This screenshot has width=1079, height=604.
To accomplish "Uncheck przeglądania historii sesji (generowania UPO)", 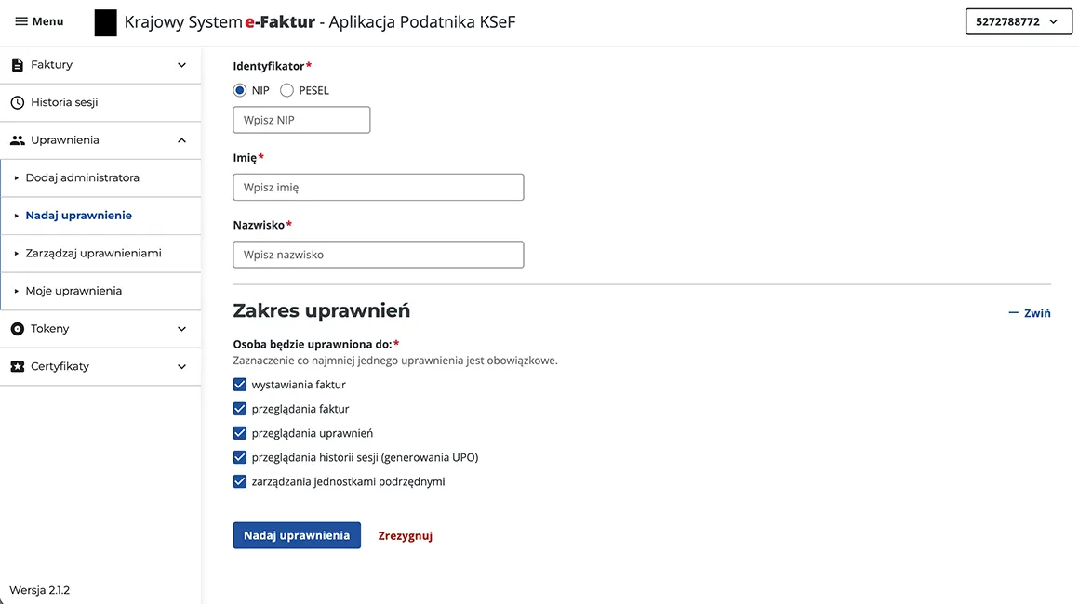I will pyautogui.click(x=240, y=457).
